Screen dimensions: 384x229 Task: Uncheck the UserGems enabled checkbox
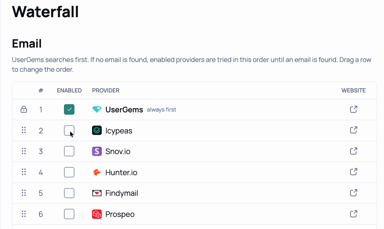[x=69, y=109]
